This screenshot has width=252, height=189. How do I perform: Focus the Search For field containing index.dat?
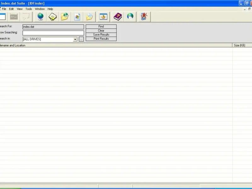pyautogui.click(x=53, y=27)
